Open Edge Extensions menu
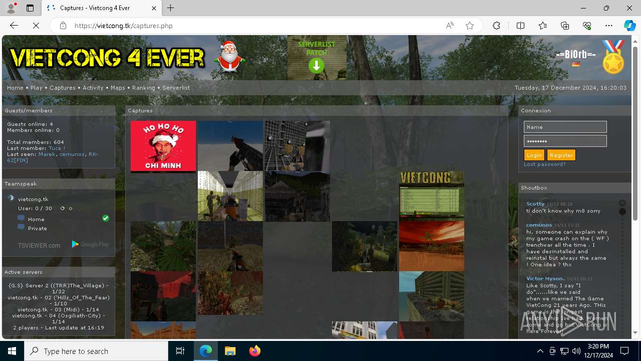This screenshot has height=361, width=641. [x=496, y=26]
